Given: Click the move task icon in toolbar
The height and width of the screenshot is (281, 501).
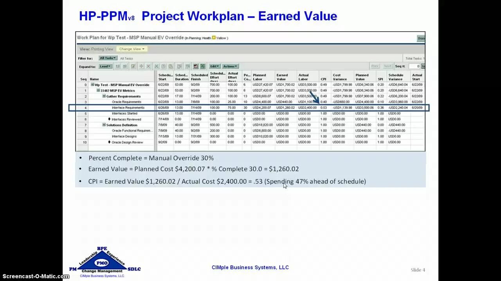Looking at the screenshot, I should [179, 66].
